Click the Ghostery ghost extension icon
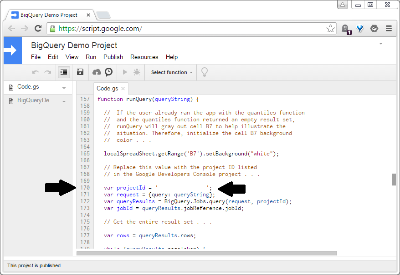 point(346,29)
